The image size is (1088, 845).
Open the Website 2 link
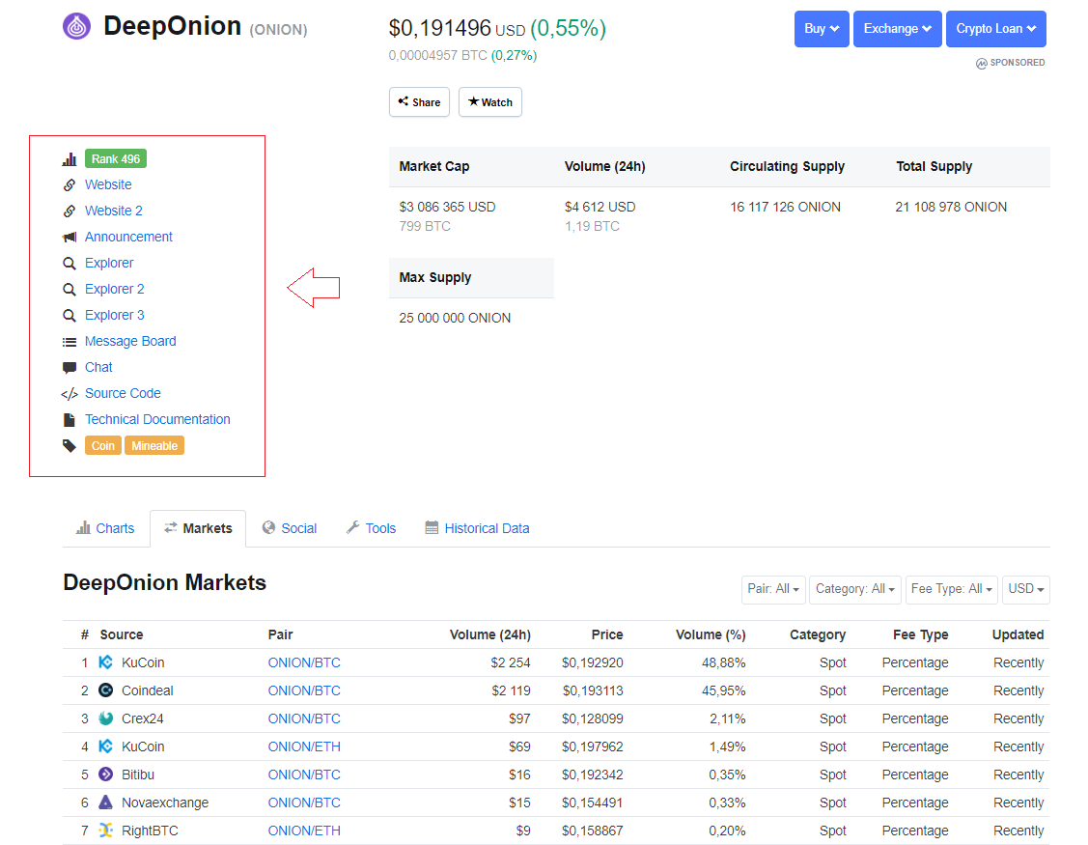click(x=114, y=211)
